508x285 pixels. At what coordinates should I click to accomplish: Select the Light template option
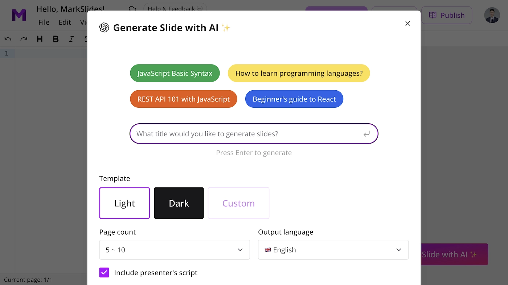(124, 203)
